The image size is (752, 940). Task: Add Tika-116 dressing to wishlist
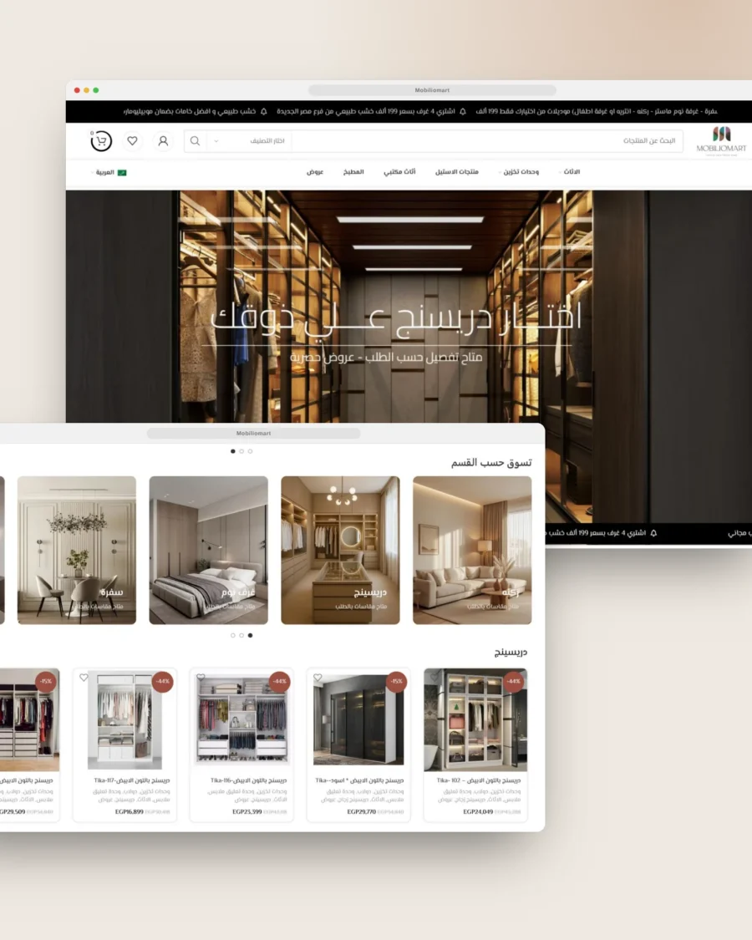[x=201, y=678]
